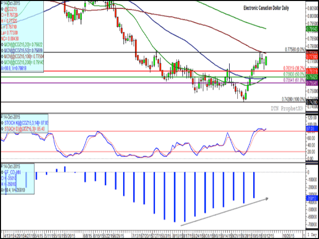319x239 pixels.
Task: Click the STOCH K[@CDZ15,3,14]= 87.03 label
Action: 25,123
